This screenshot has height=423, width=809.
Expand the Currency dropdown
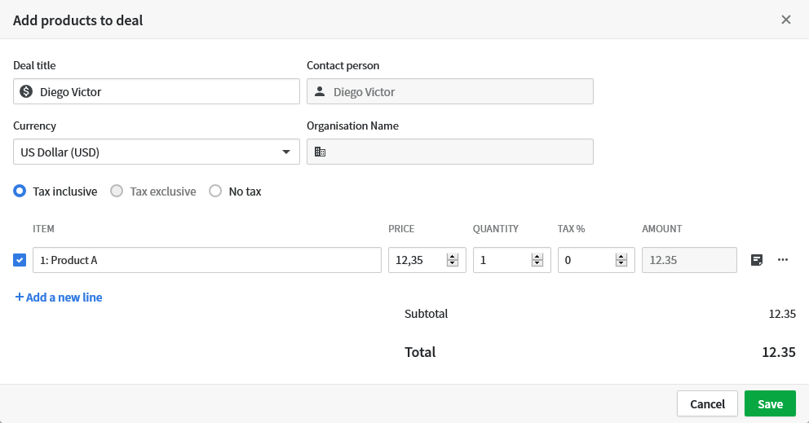[285, 152]
